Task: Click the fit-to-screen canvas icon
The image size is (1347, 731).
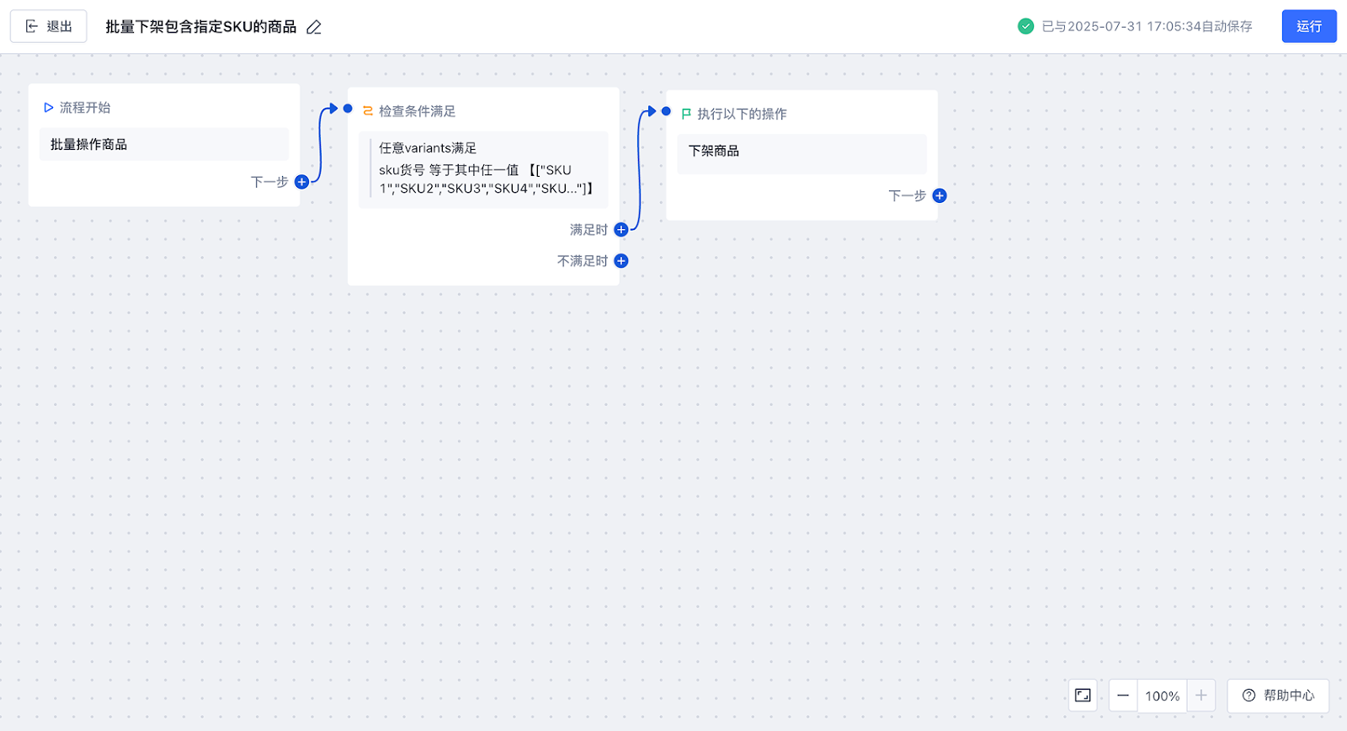Action: click(1083, 696)
